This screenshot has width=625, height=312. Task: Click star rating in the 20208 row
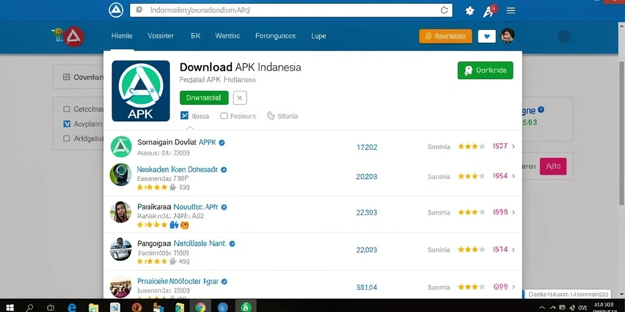[471, 176]
